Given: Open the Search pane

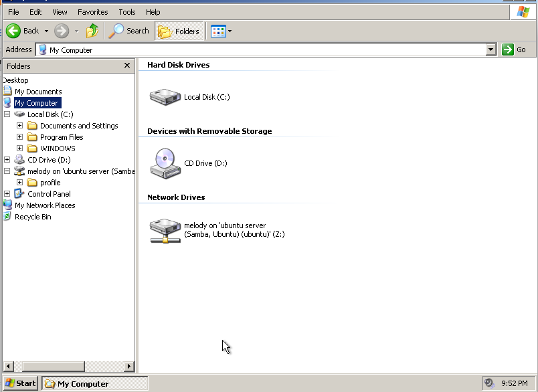Looking at the screenshot, I should coord(128,31).
